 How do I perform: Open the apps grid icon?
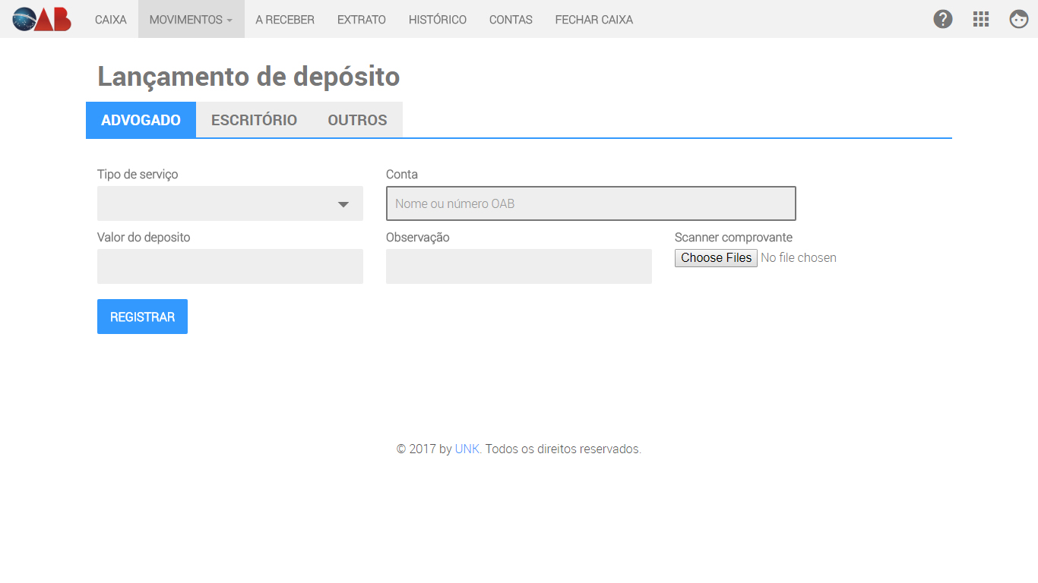pyautogui.click(x=980, y=19)
